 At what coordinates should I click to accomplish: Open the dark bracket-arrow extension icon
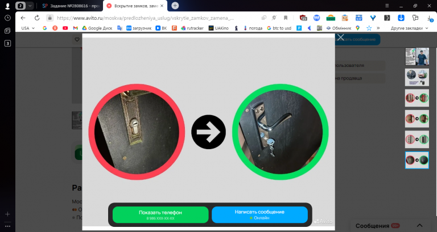387,18
